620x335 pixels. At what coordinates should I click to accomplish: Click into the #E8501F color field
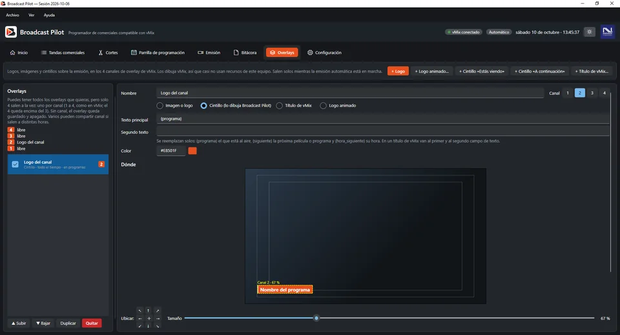tap(170, 151)
